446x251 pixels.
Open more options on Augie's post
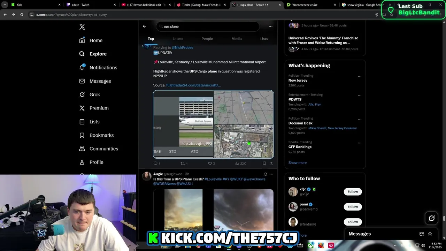click(271, 174)
